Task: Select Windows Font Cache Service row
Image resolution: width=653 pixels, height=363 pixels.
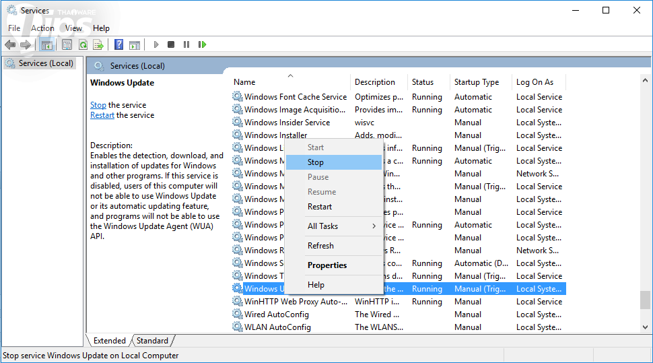Action: pyautogui.click(x=399, y=97)
